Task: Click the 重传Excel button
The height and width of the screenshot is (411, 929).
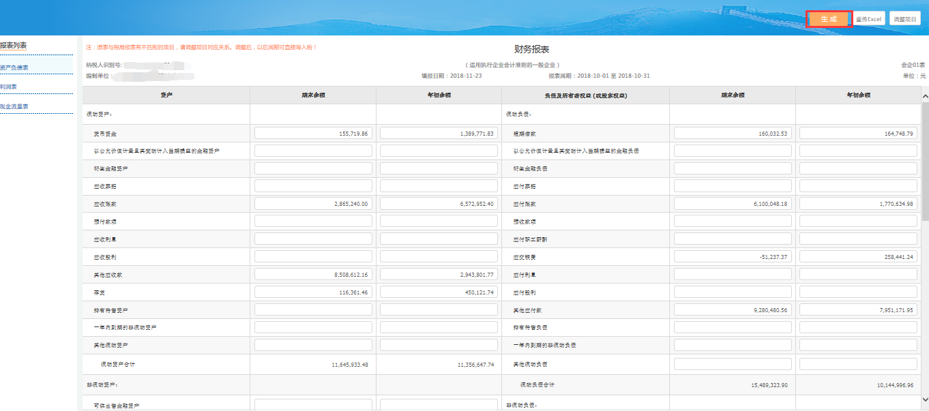Action: click(869, 19)
